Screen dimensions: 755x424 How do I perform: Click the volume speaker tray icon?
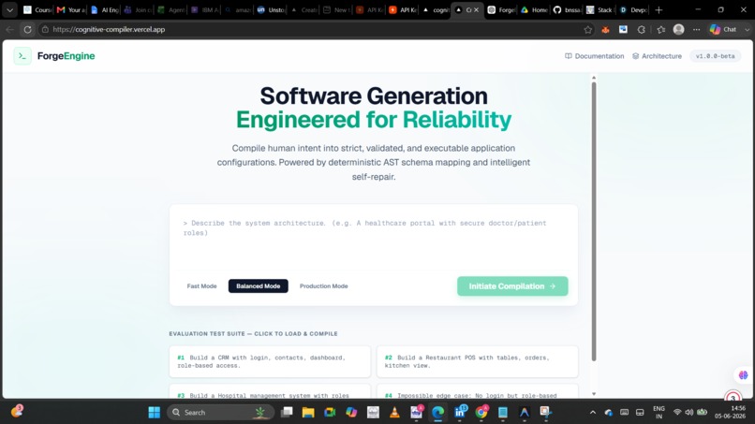point(689,413)
